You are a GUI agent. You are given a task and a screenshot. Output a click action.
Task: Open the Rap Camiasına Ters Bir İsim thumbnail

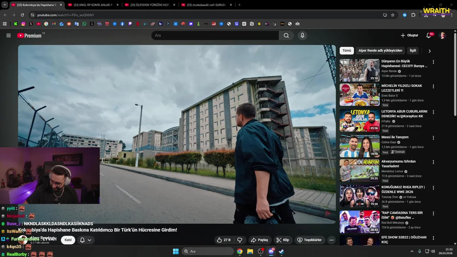360,222
